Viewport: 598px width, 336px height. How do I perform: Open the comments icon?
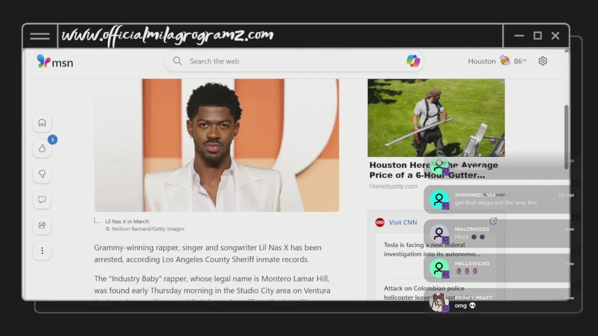[42, 200]
